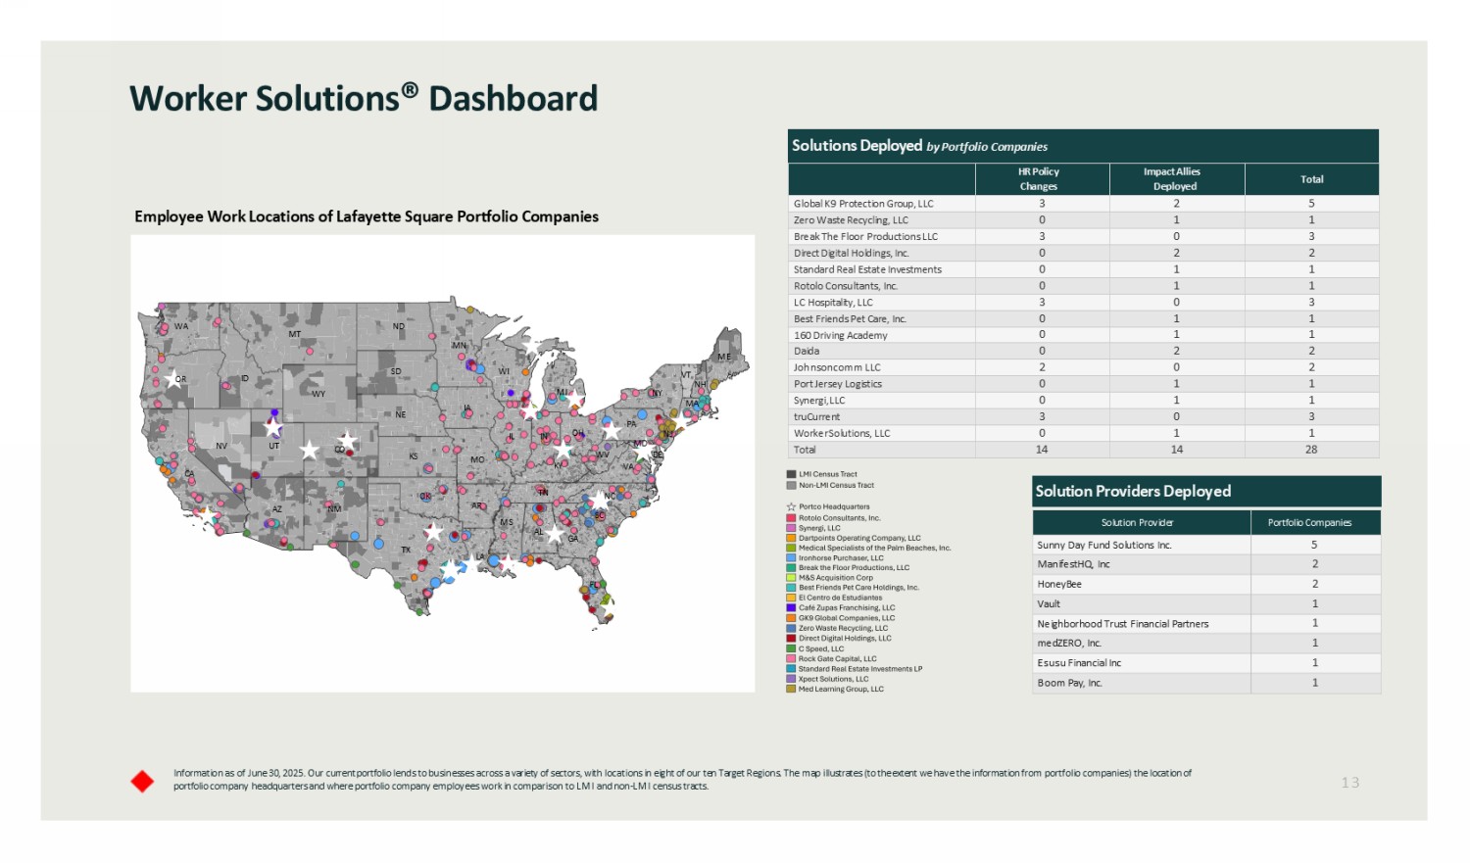Click the 'Information as of June 30, 2025' footnote
The image size is (1470, 863).
pos(682,780)
